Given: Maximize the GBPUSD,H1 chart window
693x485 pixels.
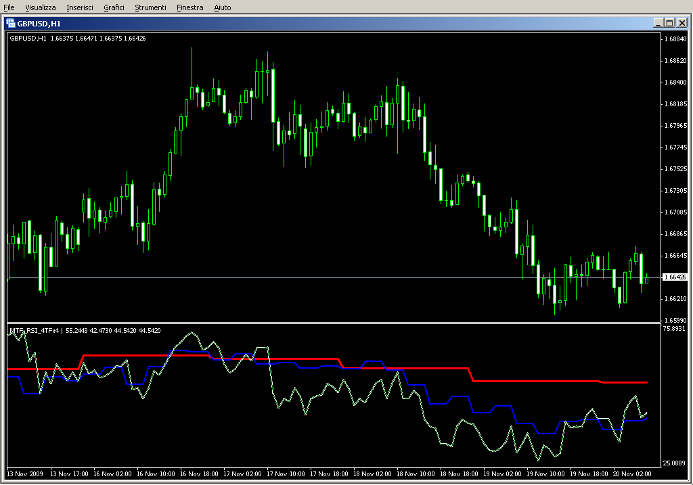Looking at the screenshot, I should 669,23.
